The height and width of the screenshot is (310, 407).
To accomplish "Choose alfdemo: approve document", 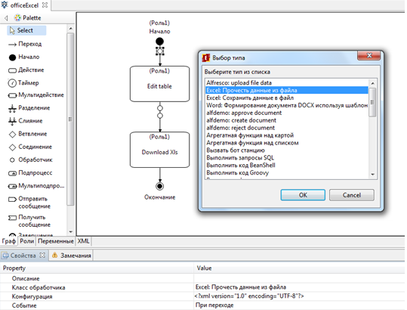I will [x=287, y=113].
